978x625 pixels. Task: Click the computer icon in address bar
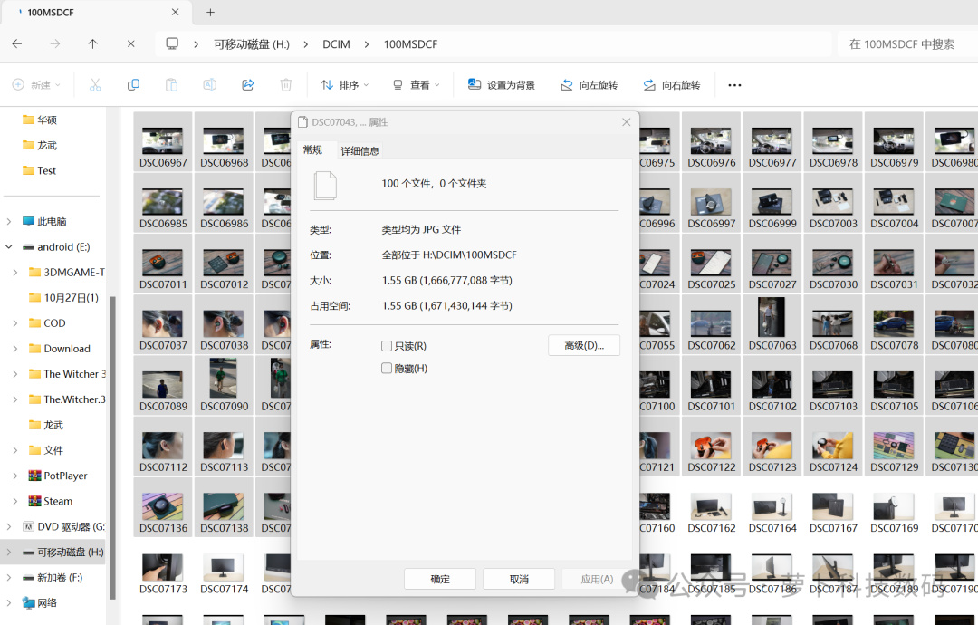[172, 43]
